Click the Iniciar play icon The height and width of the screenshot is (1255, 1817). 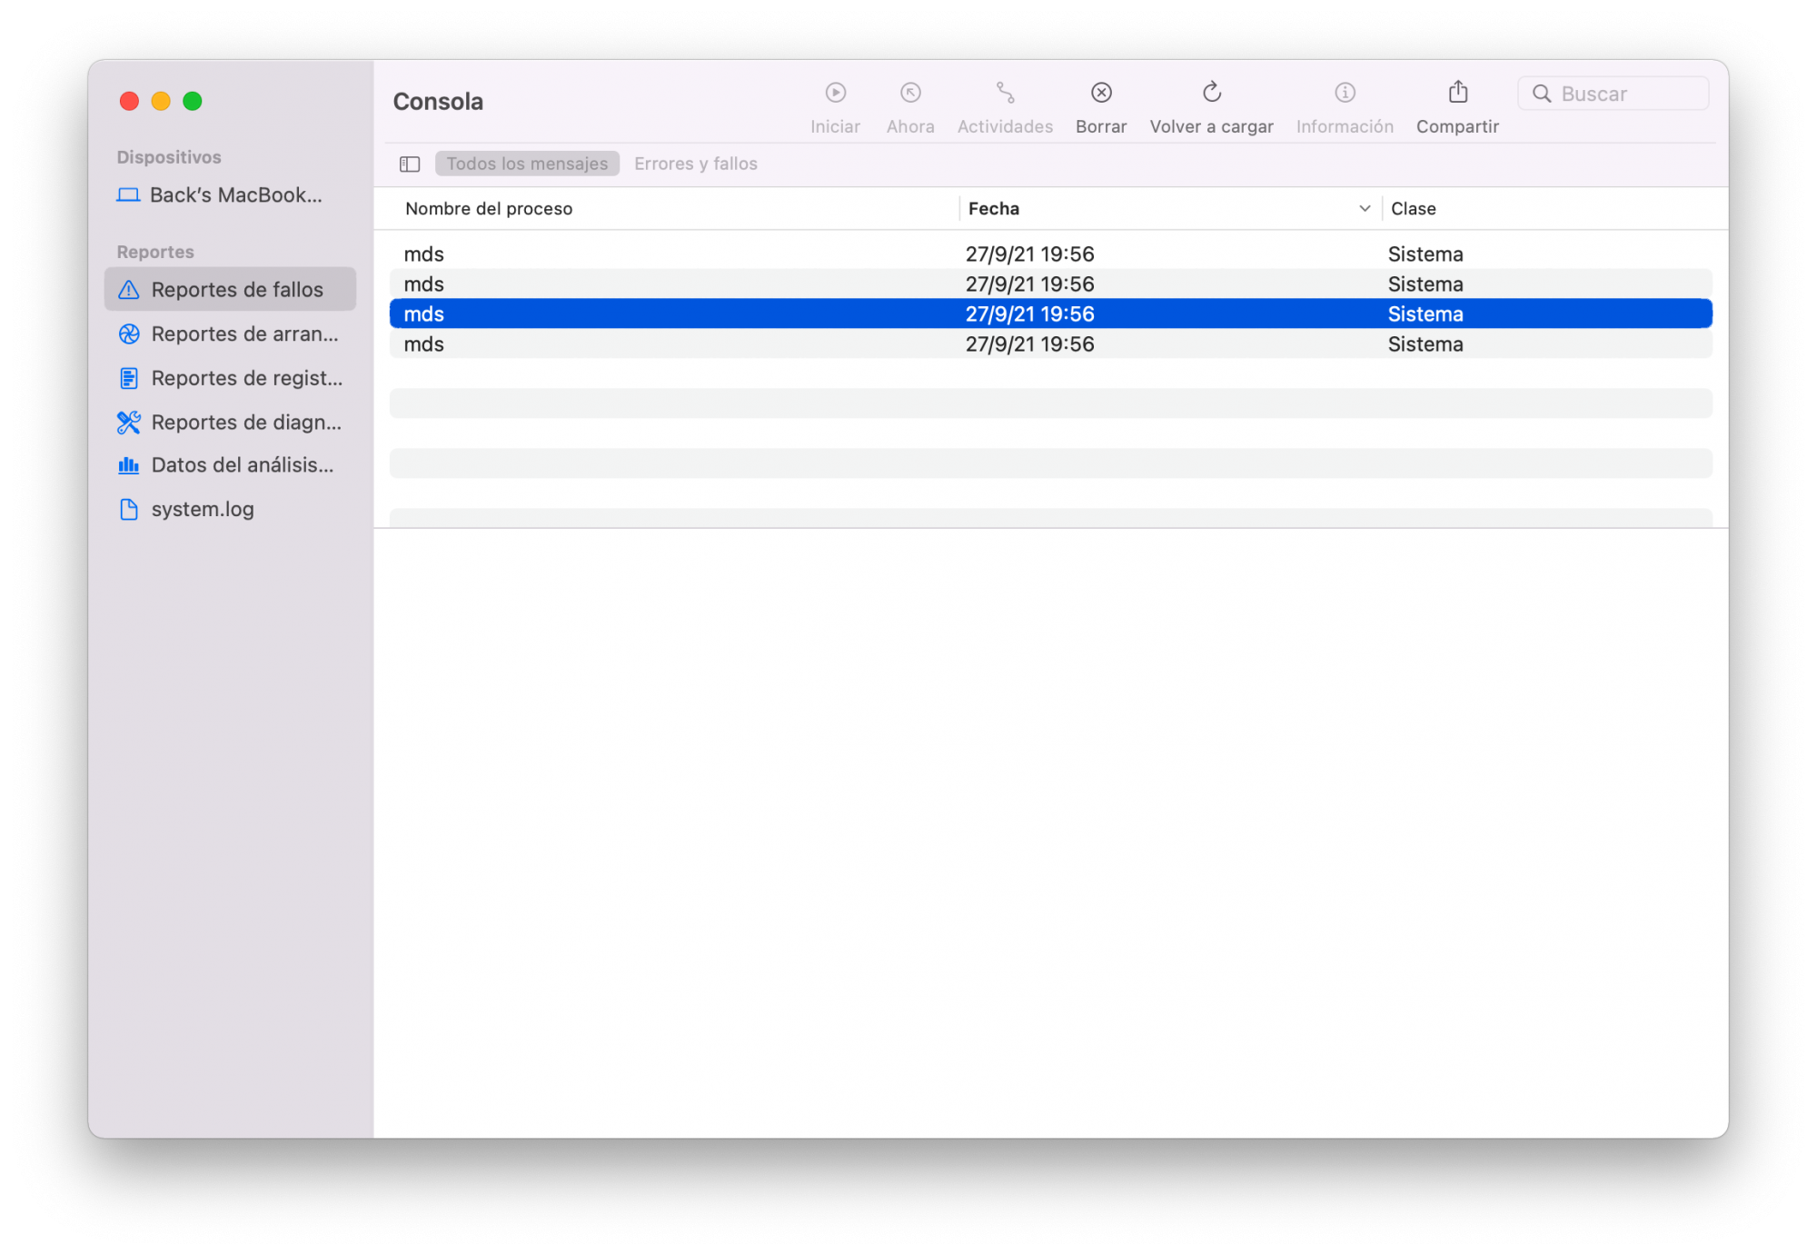(x=835, y=93)
